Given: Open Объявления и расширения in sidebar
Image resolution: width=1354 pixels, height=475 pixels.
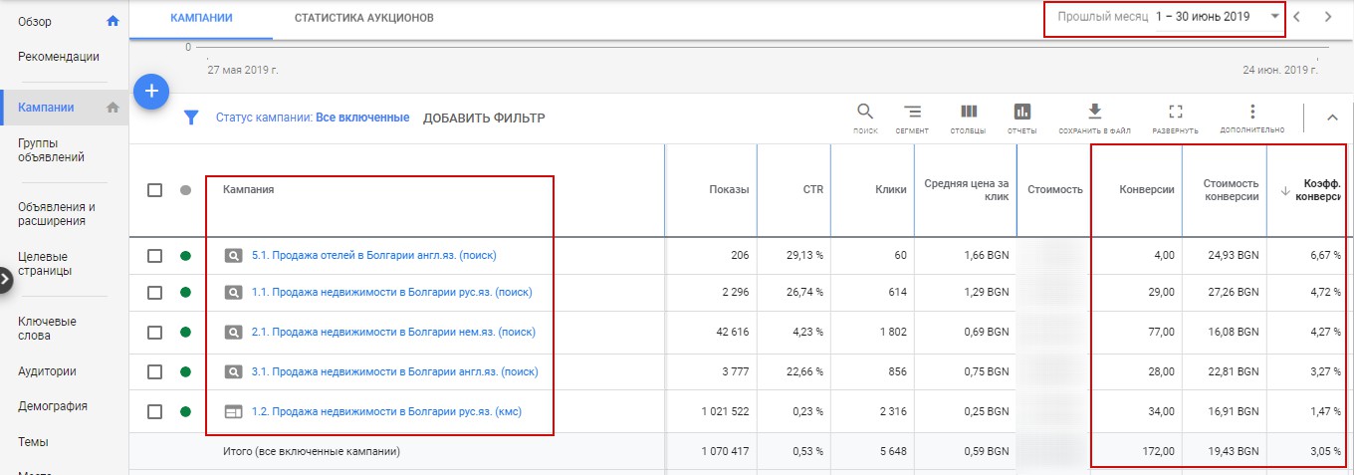Looking at the screenshot, I should (57, 214).
